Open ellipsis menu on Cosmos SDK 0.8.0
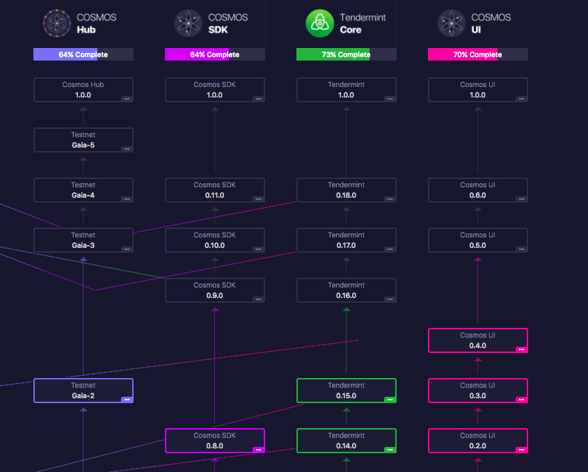Viewport: 588px width, 472px height. click(258, 450)
